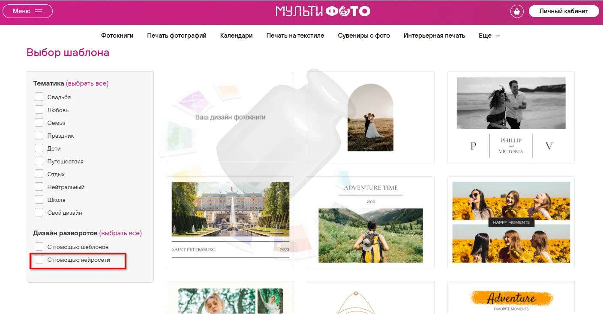Viewport: 603px width, 314px height.
Task: Check the Путешествия filter checkbox
Action: pyautogui.click(x=39, y=161)
